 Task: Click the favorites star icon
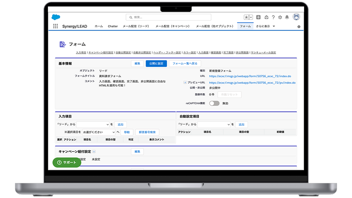click(x=246, y=17)
